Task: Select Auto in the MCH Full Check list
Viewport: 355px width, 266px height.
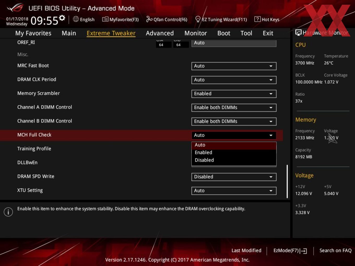Action: pos(234,145)
